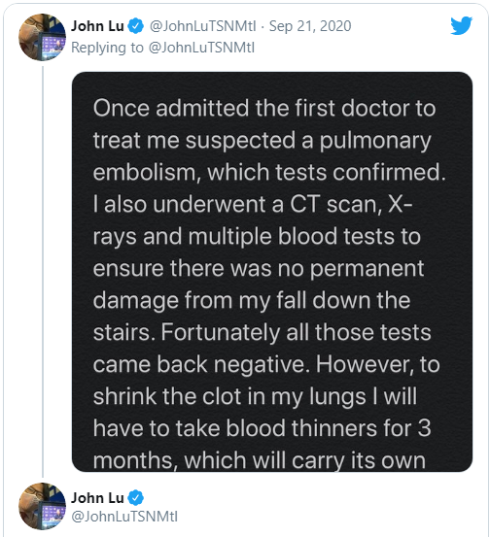Viewport: 490px width, 537px height.
Task: Click the verified badge beside bottom John Lu
Action: [136, 498]
